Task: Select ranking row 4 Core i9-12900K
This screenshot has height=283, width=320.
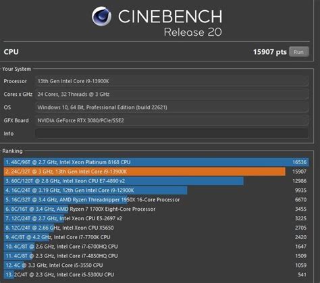Action: click(156, 190)
